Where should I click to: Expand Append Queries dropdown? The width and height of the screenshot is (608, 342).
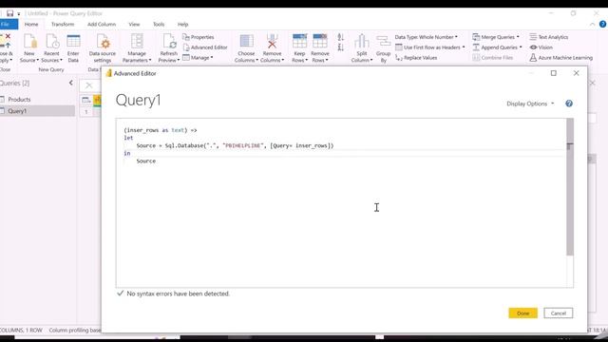[497, 47]
